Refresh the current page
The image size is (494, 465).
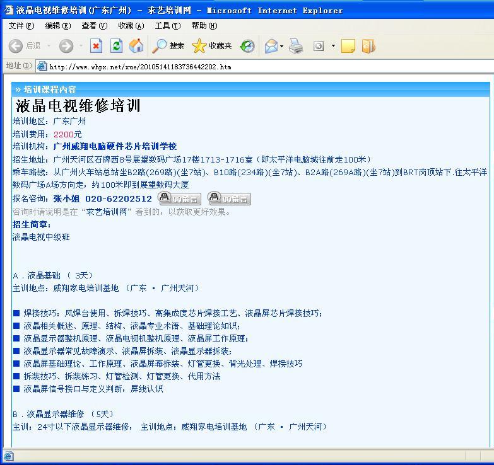[116, 46]
